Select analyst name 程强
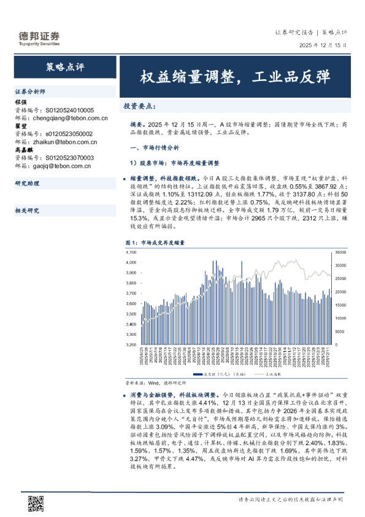The width and height of the screenshot is (365, 517). pyautogui.click(x=21, y=102)
